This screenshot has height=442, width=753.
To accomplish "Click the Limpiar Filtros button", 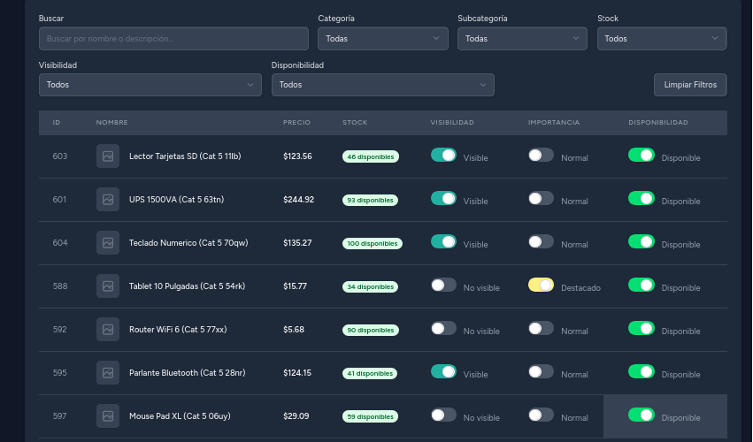I will pos(690,85).
